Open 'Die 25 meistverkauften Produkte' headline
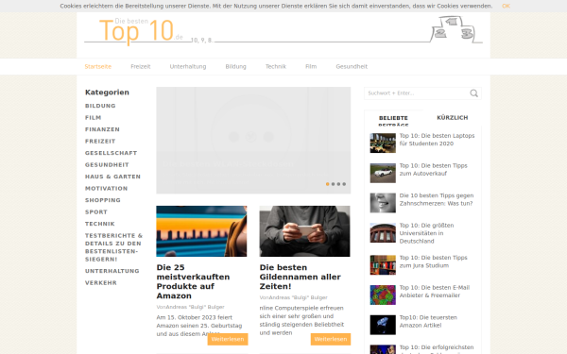Viewport: 567px width, 354px height. pyautogui.click(x=193, y=281)
